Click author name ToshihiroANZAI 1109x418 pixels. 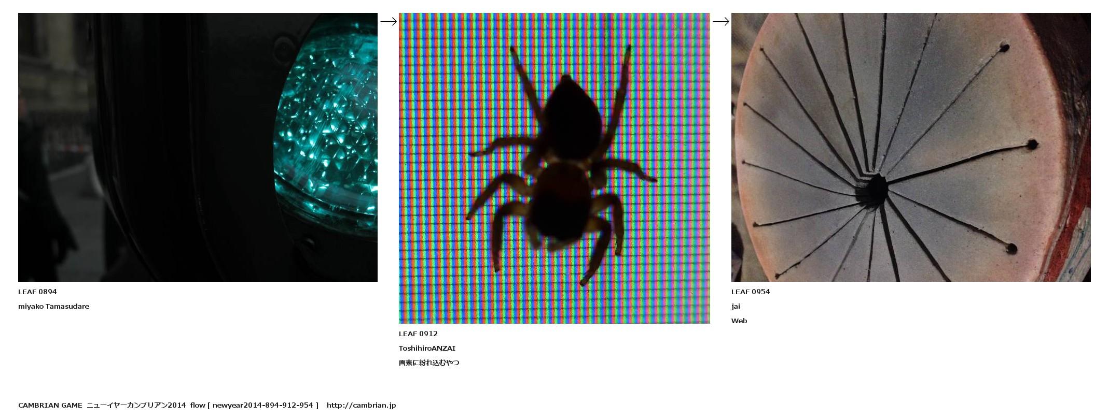(x=427, y=348)
